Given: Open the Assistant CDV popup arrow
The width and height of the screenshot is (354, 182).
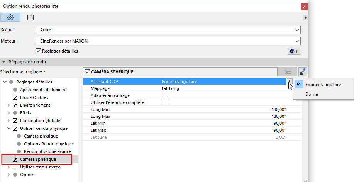Looking at the screenshot, I should coord(289,82).
